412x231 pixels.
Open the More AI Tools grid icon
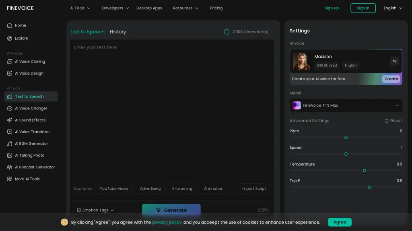pos(10,179)
